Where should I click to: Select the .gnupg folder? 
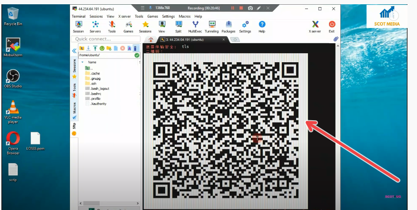(x=93, y=78)
